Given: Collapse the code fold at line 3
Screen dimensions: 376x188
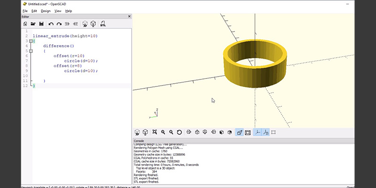Looking at the screenshot, I should click(31, 41).
